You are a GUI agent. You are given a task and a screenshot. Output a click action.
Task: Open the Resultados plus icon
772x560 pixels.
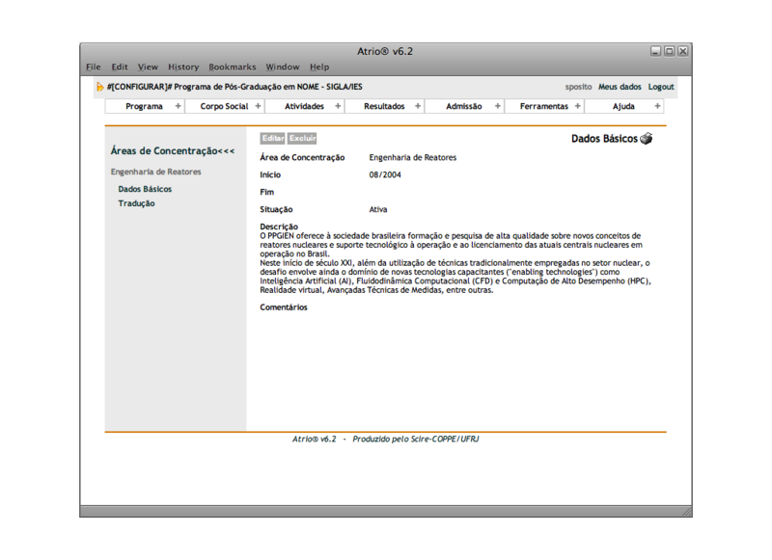tap(418, 106)
